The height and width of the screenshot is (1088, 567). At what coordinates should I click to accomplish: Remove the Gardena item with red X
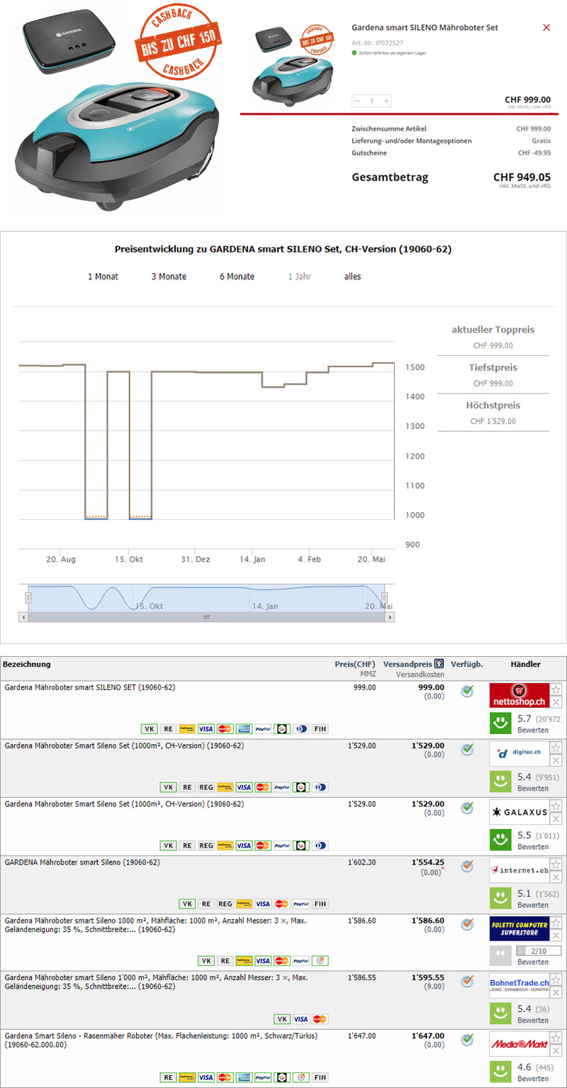click(546, 28)
